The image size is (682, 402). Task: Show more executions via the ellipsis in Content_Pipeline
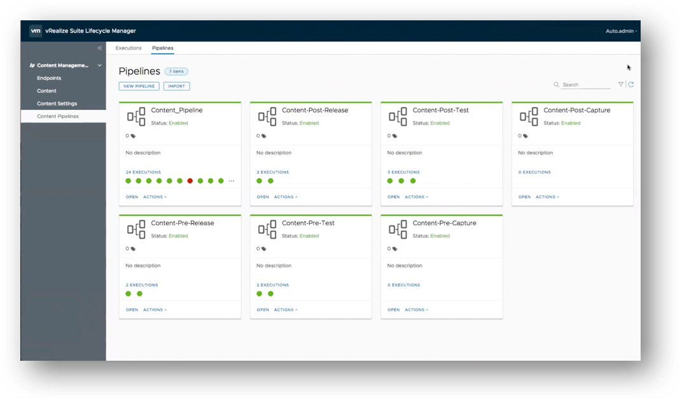point(231,181)
